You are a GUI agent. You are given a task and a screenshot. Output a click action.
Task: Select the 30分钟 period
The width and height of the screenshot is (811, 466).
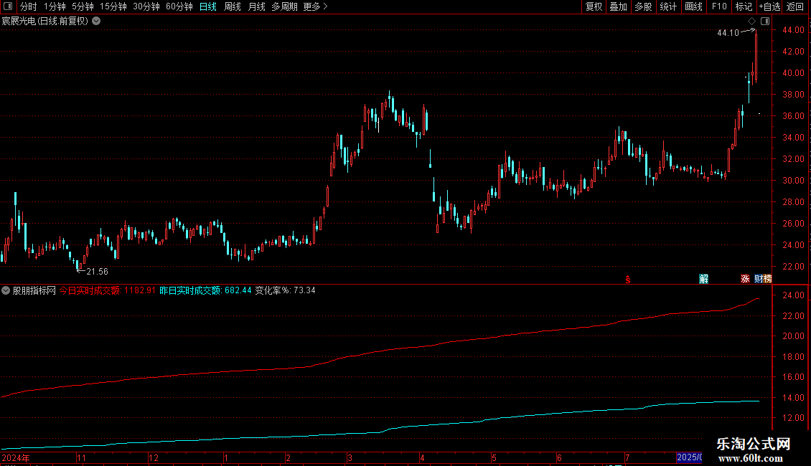146,6
